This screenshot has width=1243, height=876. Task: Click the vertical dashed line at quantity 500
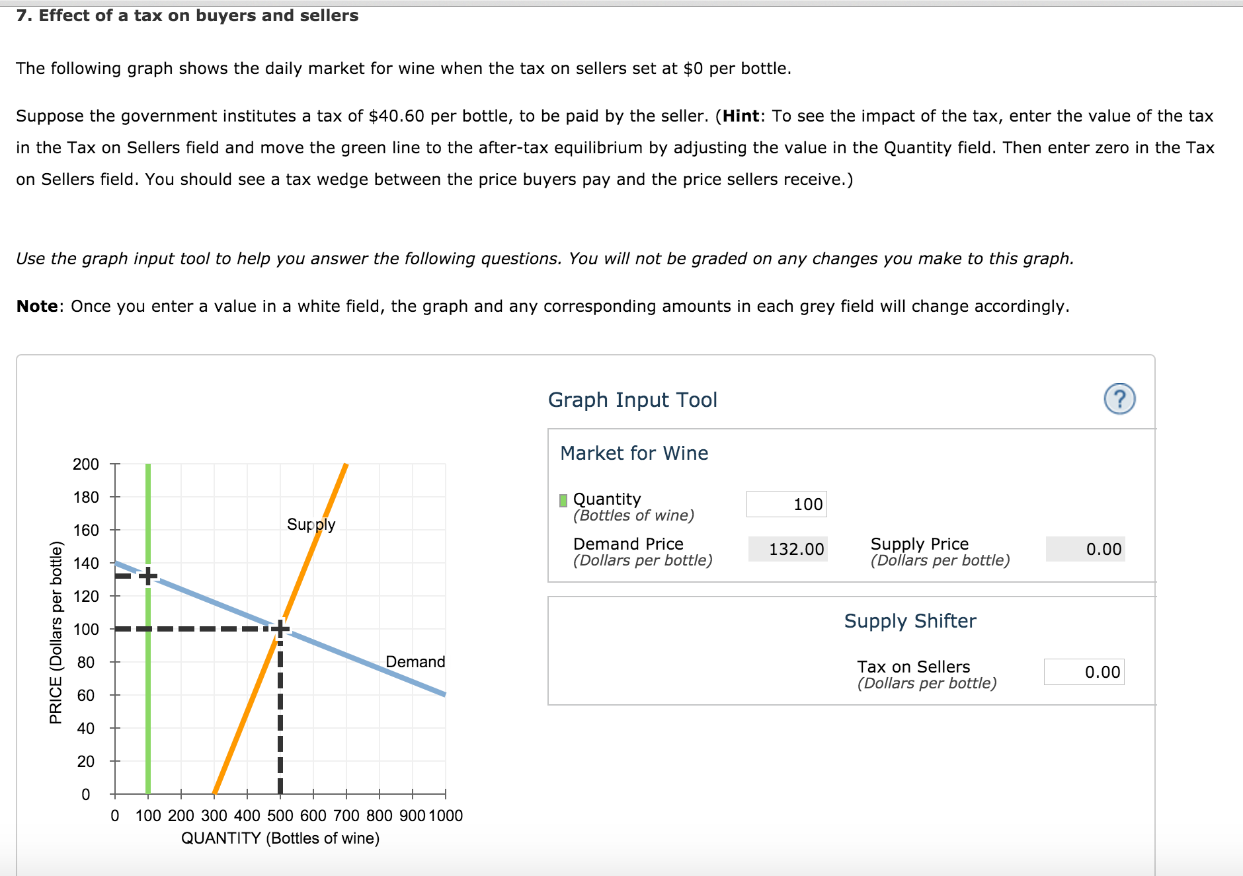(280, 713)
